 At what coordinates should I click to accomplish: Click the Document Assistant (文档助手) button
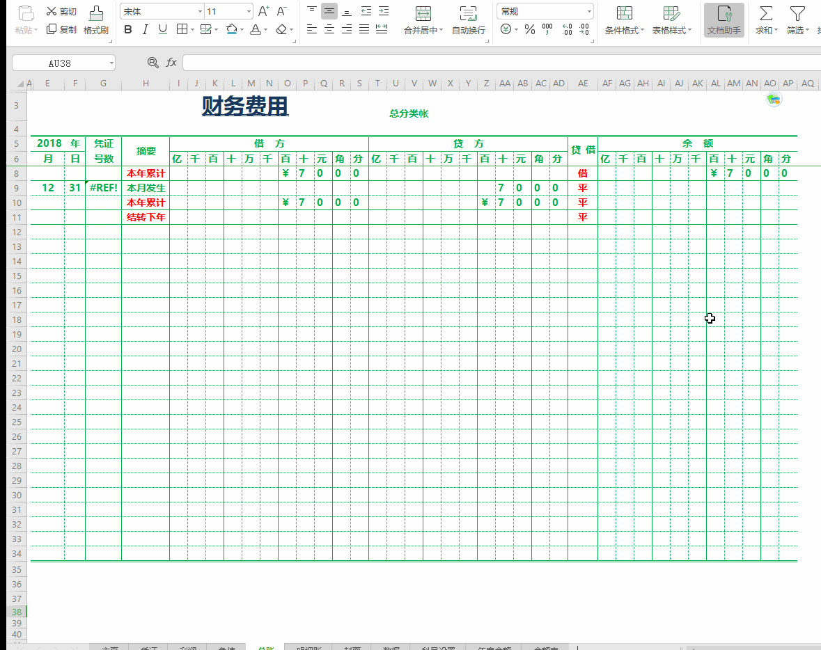pyautogui.click(x=724, y=20)
